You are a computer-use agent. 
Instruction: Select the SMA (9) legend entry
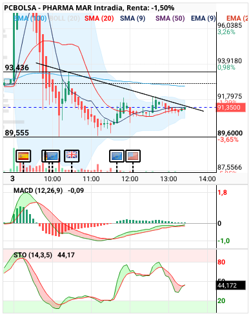pyautogui.click(x=132, y=18)
